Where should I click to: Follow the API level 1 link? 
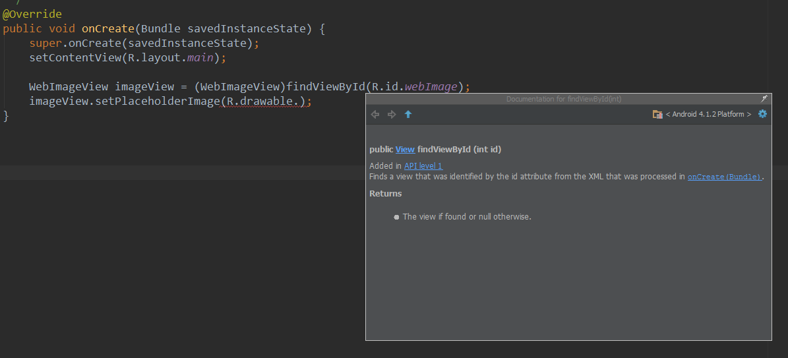pyautogui.click(x=423, y=166)
